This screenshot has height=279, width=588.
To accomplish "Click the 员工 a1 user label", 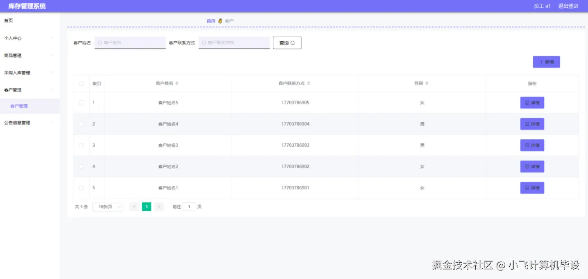I will coord(542,6).
